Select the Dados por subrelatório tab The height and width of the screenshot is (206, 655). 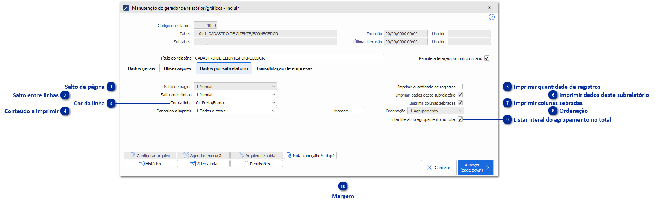pos(224,68)
